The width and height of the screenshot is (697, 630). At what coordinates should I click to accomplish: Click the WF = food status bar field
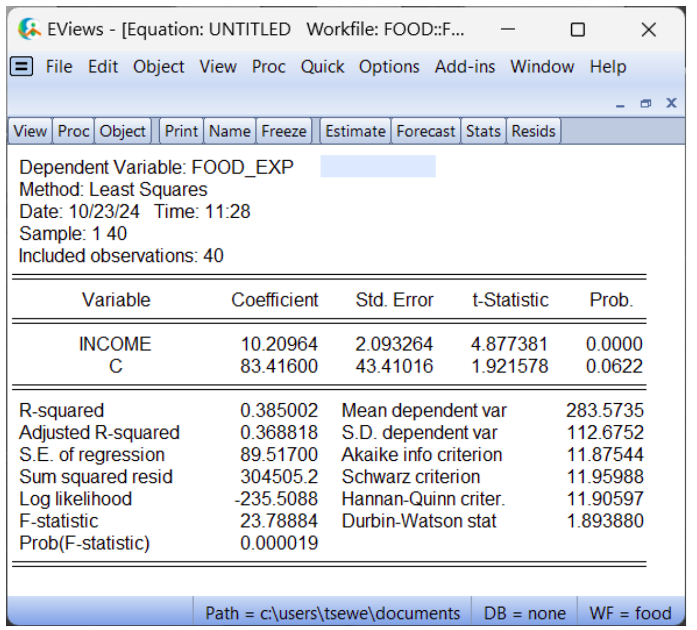click(x=630, y=613)
